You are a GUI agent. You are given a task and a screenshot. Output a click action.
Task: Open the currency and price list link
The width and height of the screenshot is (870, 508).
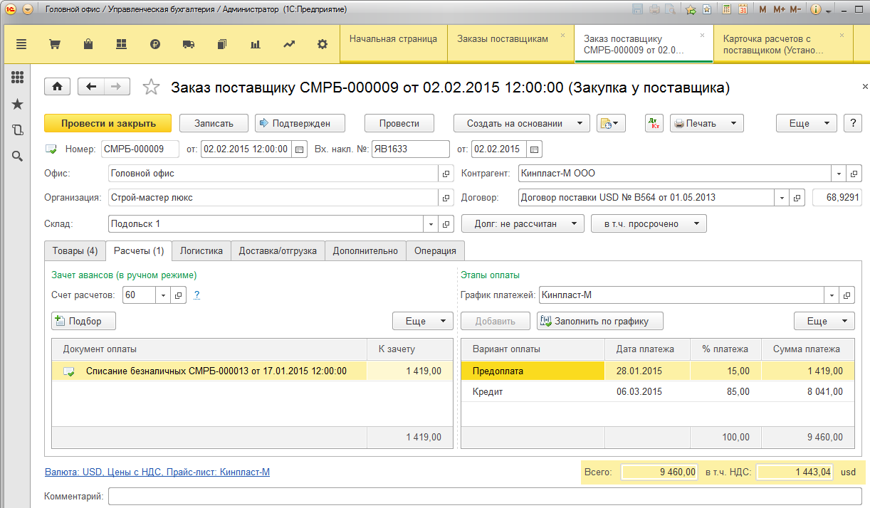pos(157,472)
